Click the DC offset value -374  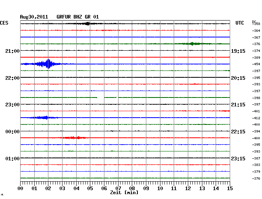pos(256,51)
